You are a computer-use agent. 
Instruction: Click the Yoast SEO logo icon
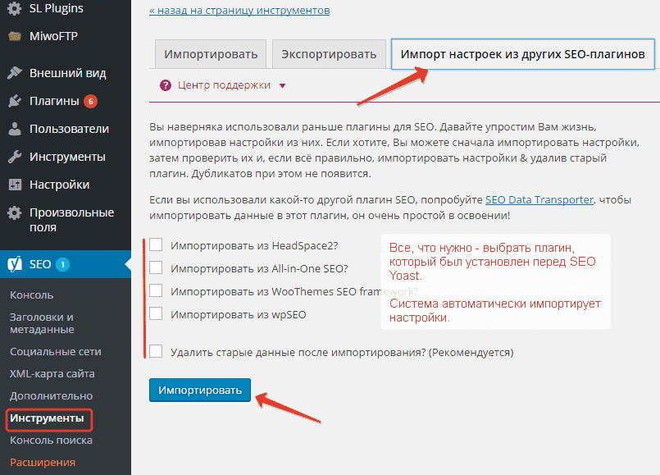[15, 264]
